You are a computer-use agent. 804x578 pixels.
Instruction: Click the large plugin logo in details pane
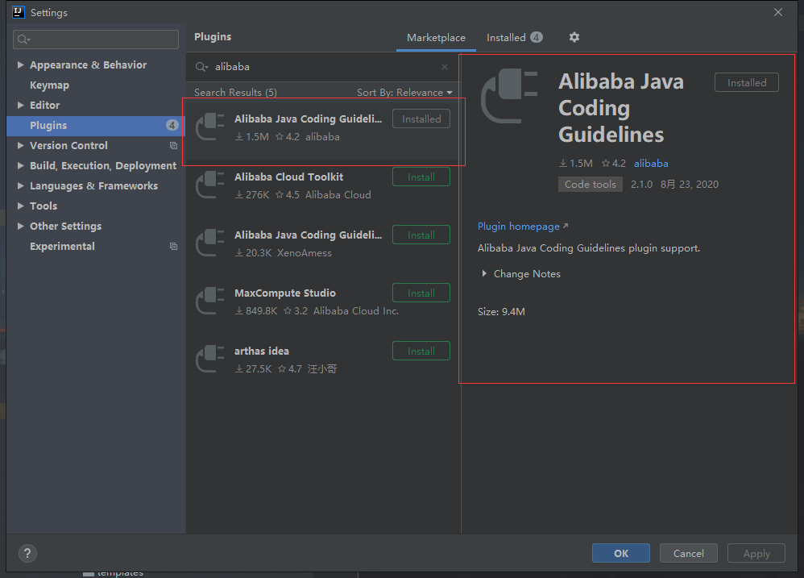coord(509,97)
